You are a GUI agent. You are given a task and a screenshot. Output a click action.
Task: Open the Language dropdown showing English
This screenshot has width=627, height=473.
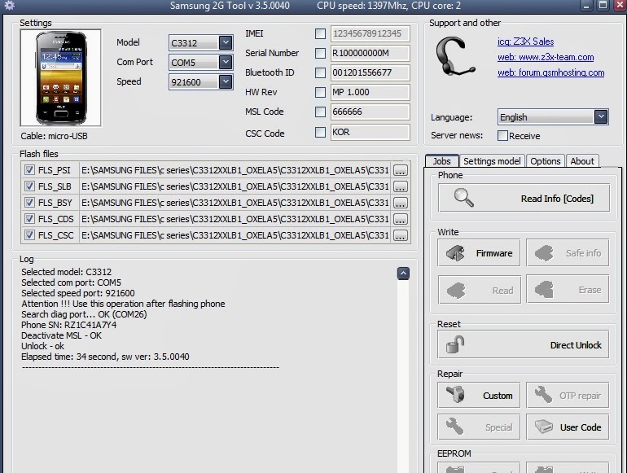tap(601, 116)
